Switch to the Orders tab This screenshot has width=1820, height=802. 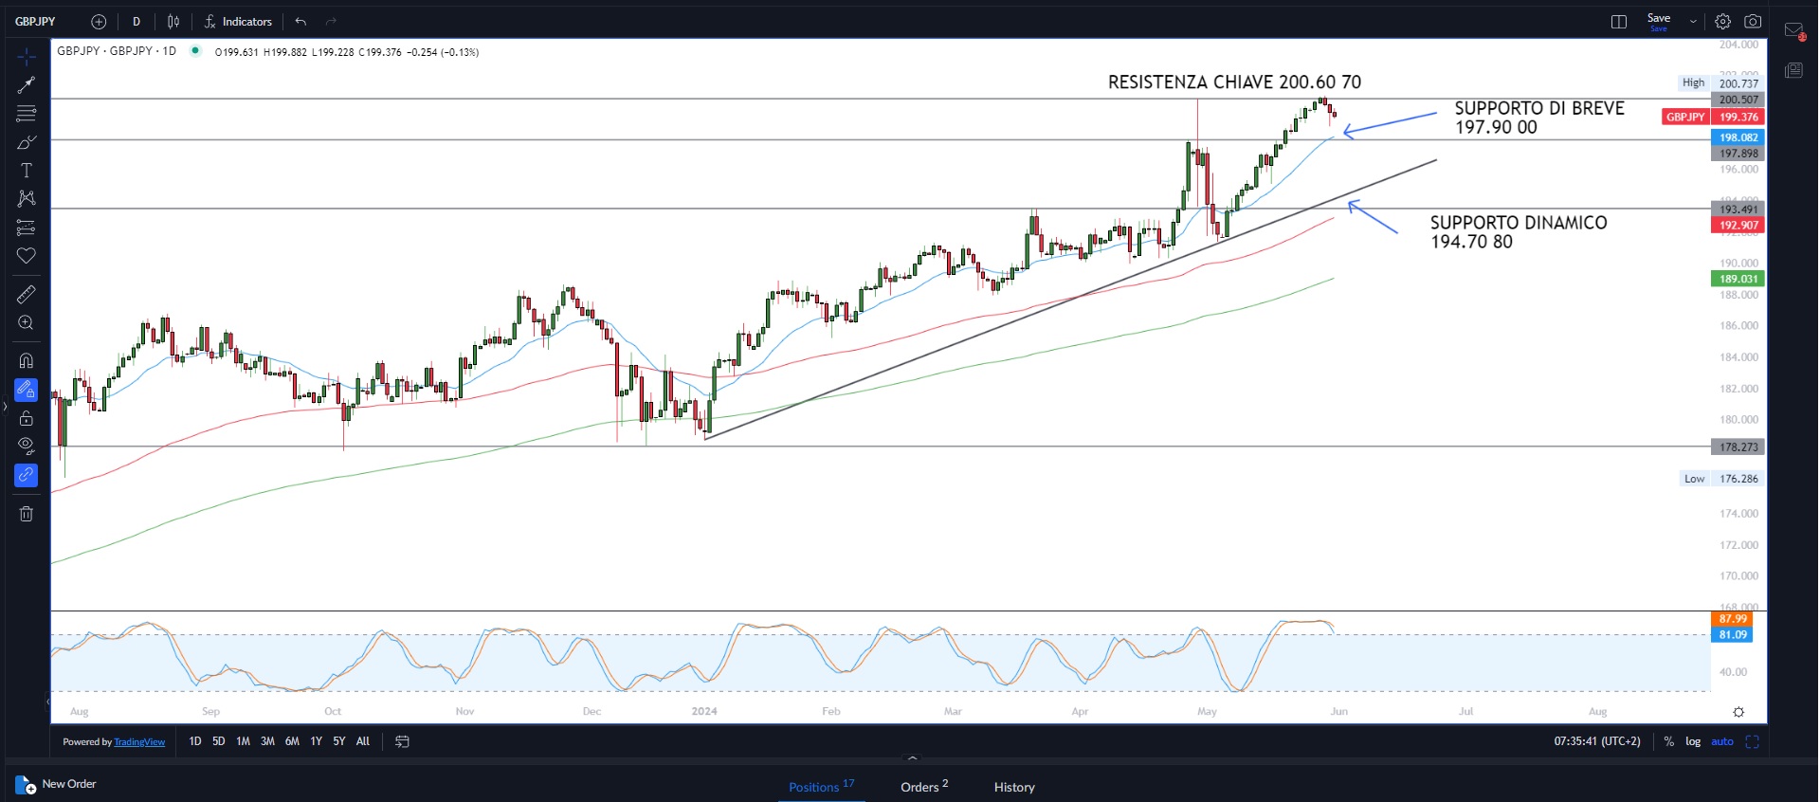[x=923, y=787]
